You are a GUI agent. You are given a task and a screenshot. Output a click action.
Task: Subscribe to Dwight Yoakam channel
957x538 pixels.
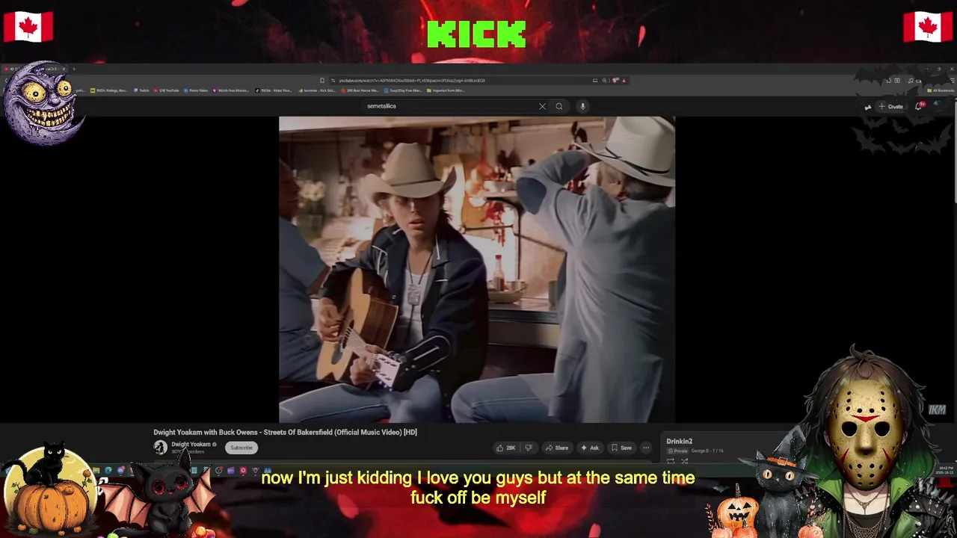tap(241, 448)
